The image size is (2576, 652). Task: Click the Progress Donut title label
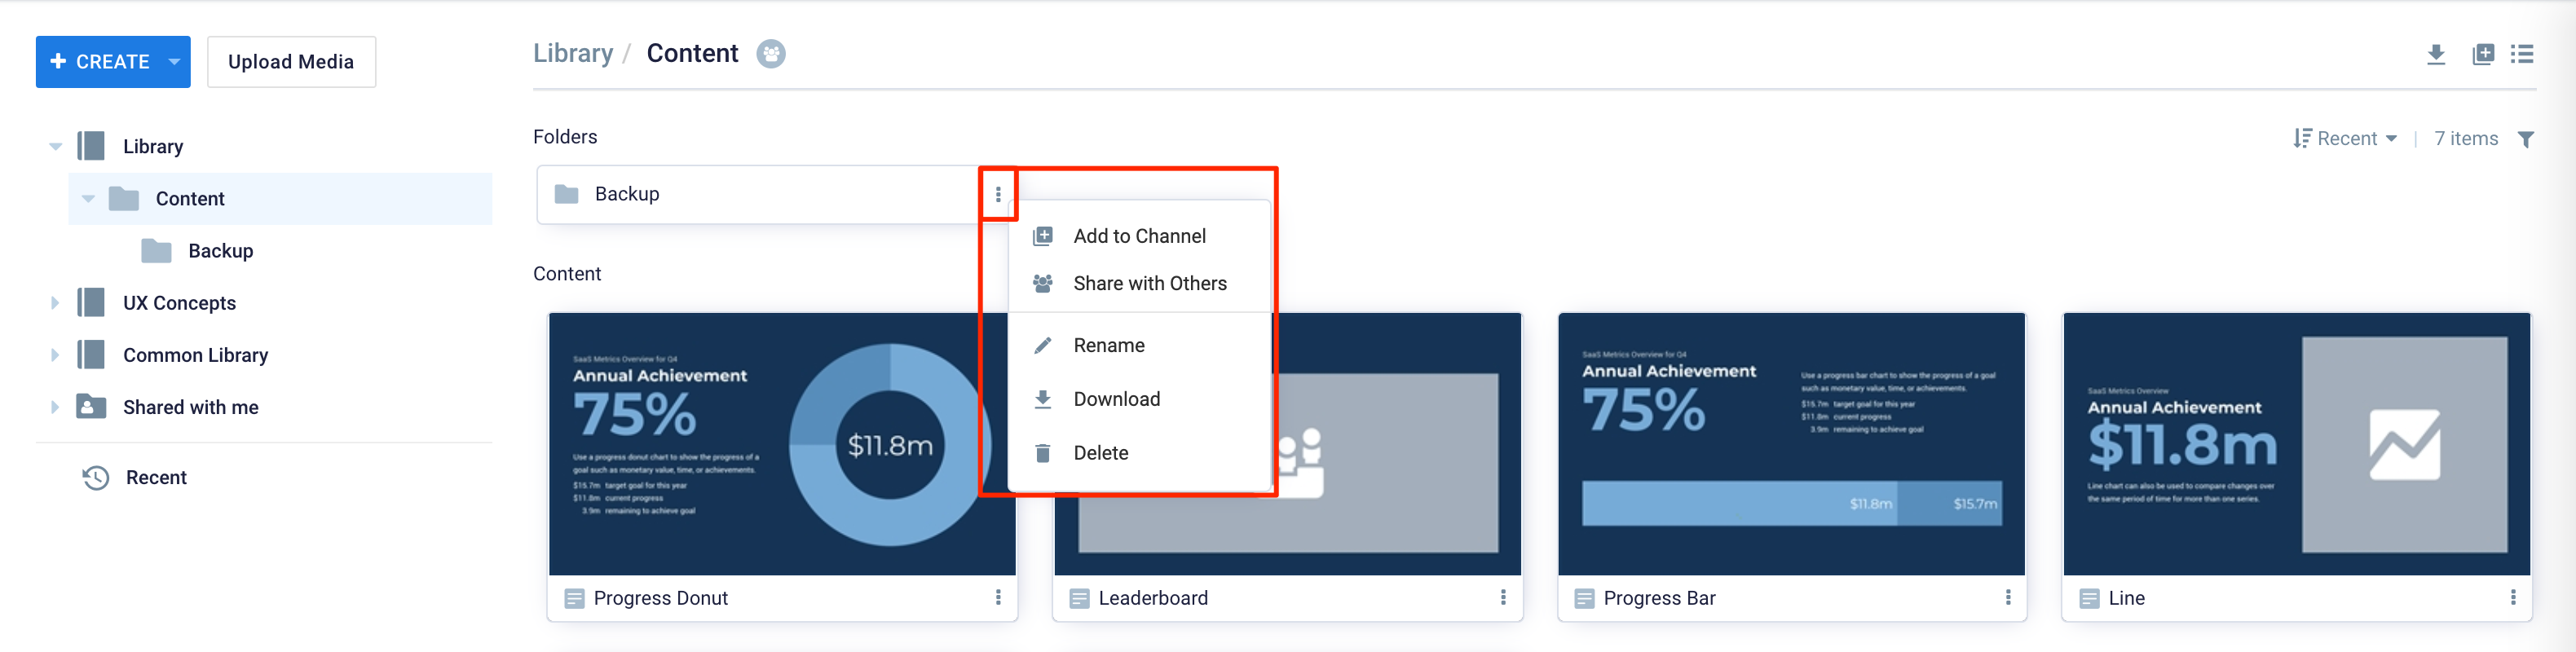pyautogui.click(x=660, y=598)
